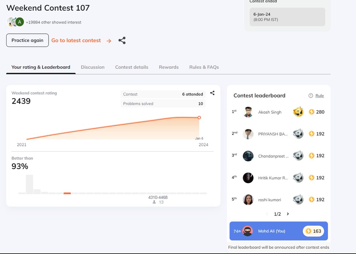Go to previous leaderboard page arrow
Viewport: 356px width, 254px height.
[x=267, y=214]
